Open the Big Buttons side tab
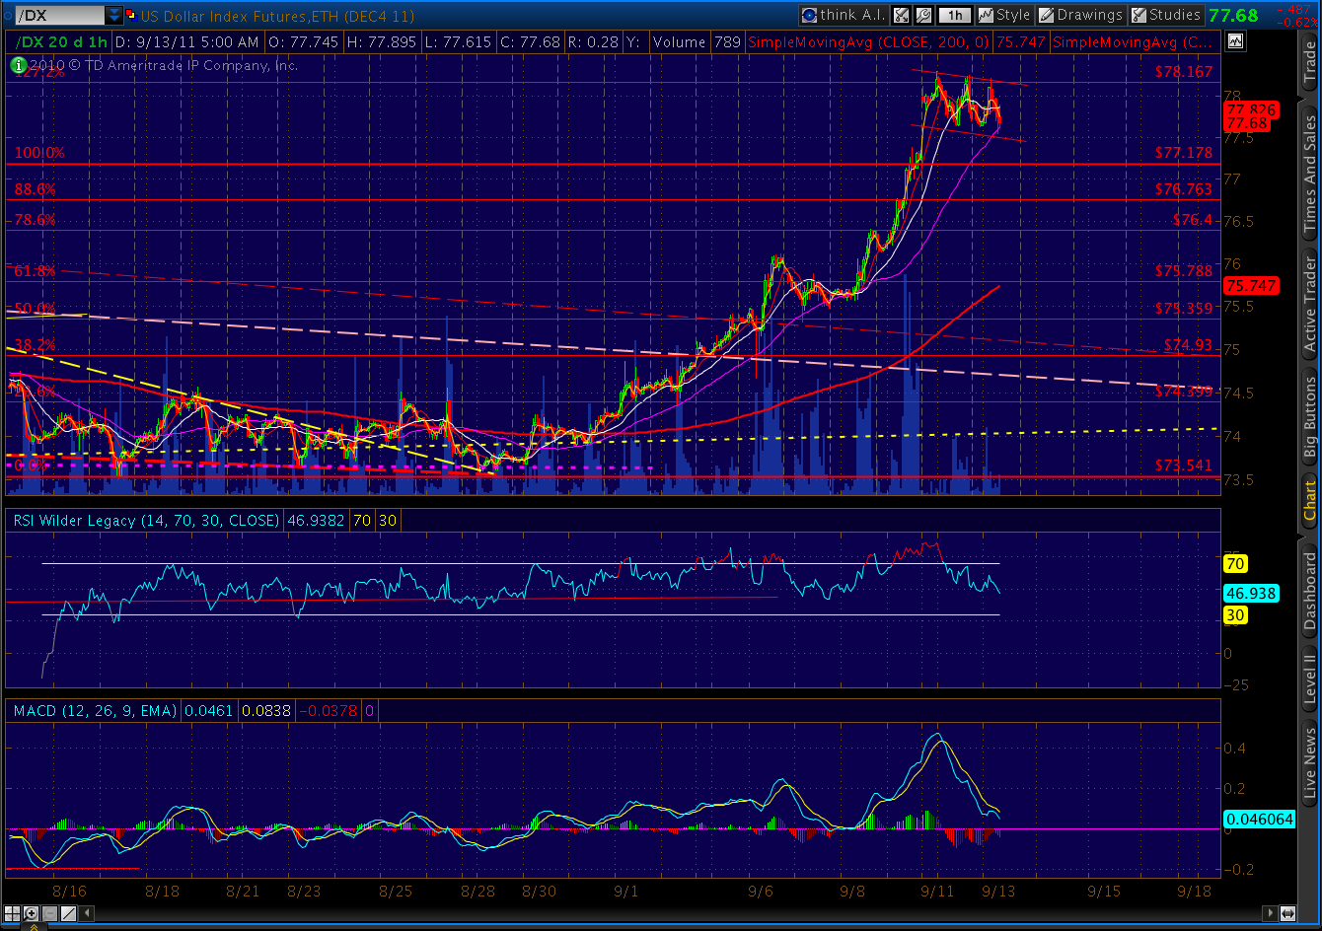The width and height of the screenshot is (1322, 931). tap(1310, 415)
